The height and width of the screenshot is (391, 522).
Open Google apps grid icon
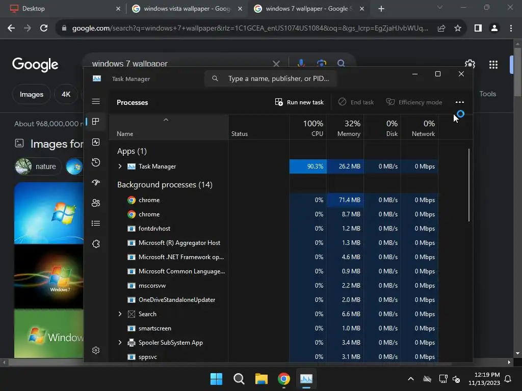(x=493, y=65)
